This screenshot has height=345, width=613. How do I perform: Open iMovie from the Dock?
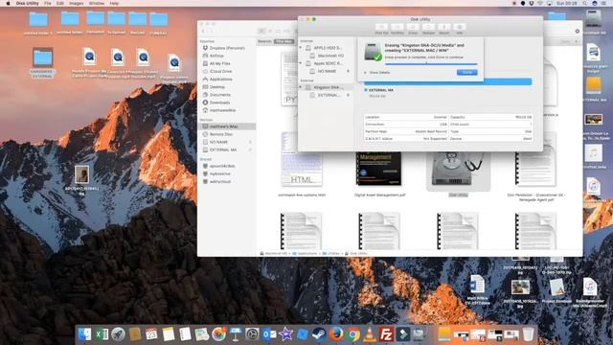click(285, 334)
